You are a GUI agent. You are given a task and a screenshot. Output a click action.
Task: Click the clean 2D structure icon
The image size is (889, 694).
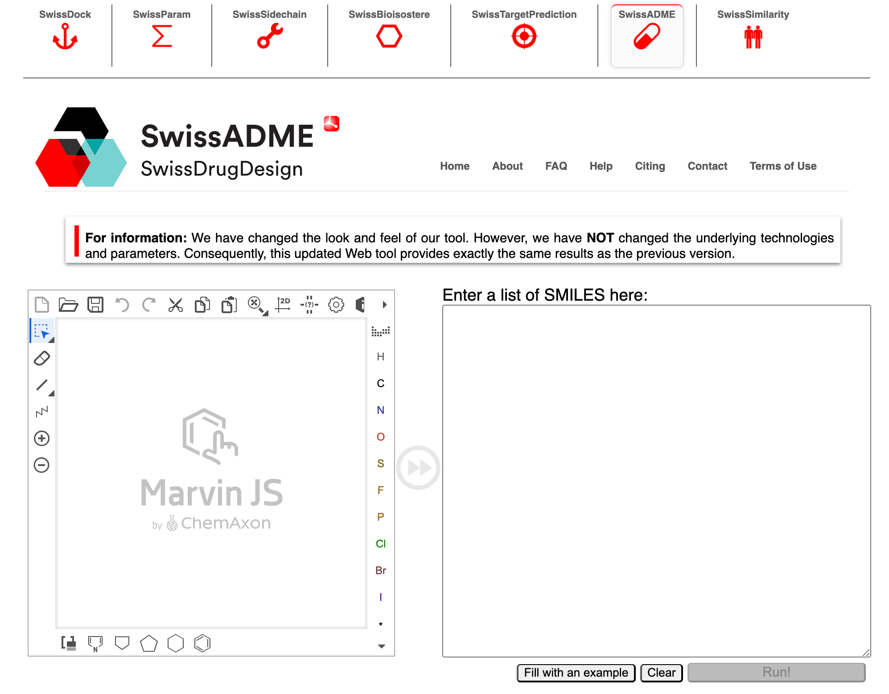[x=283, y=305]
